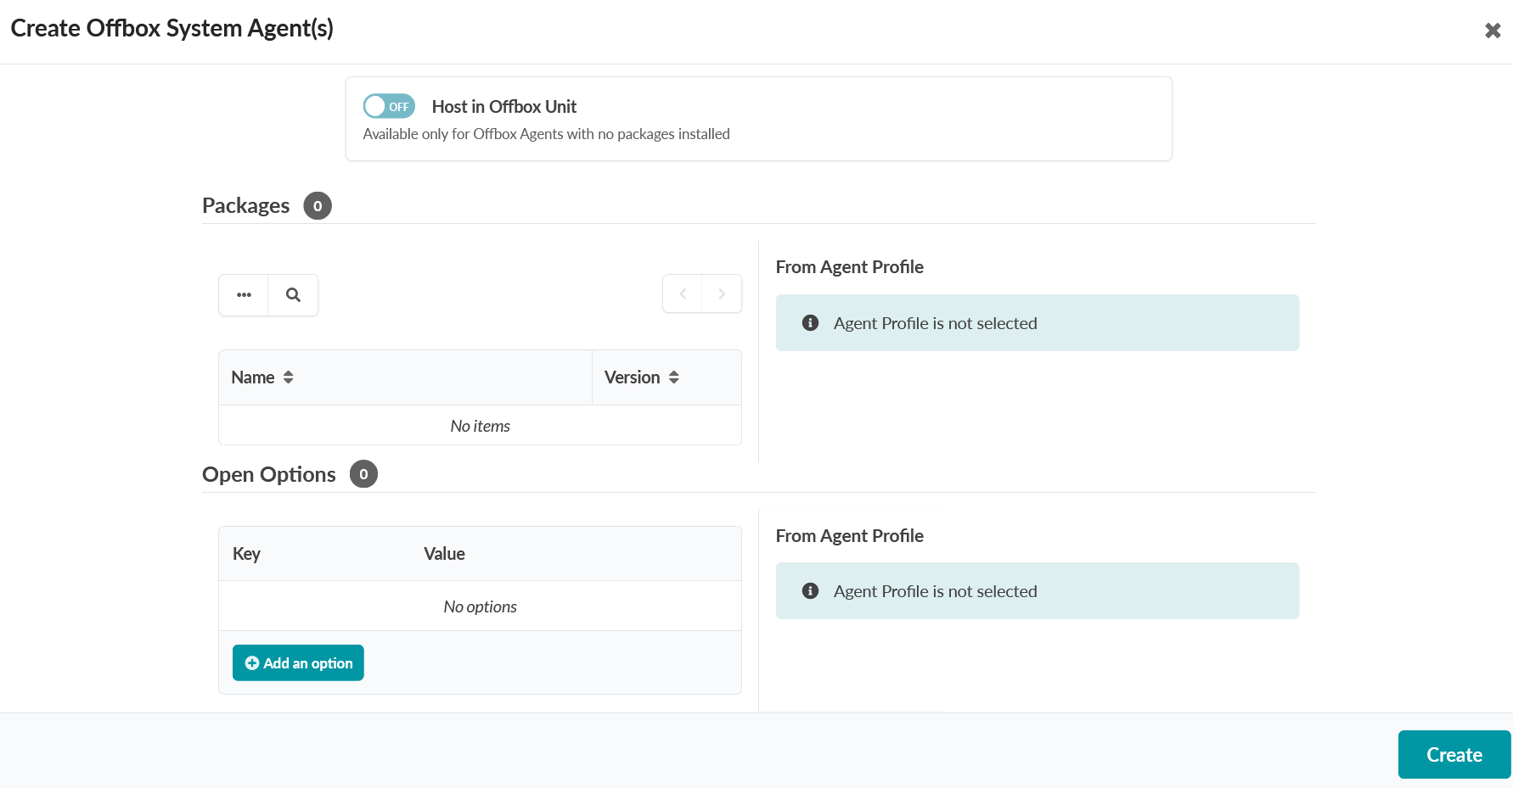Click the Packages count badge
1513x788 pixels.
pyautogui.click(x=318, y=206)
